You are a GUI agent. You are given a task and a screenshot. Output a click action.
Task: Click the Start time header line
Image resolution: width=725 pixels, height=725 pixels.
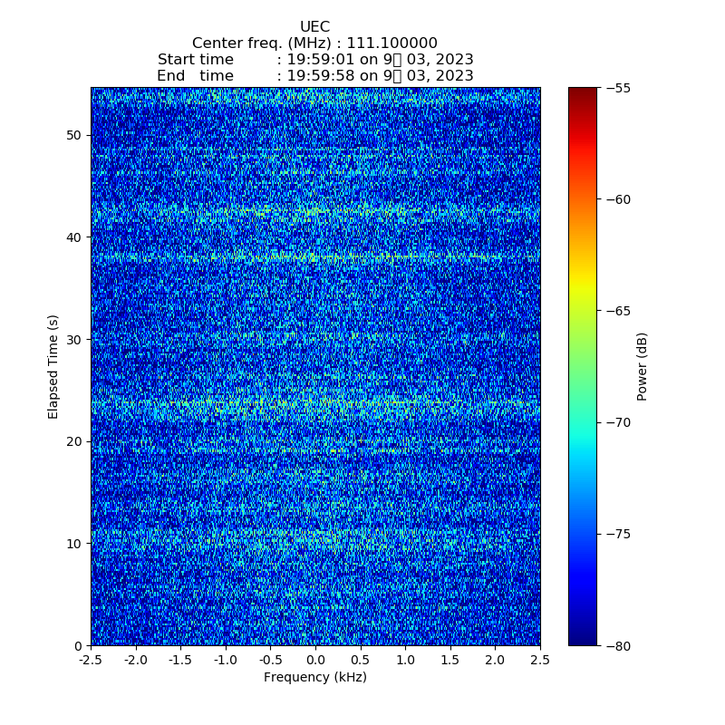pyautogui.click(x=314, y=60)
